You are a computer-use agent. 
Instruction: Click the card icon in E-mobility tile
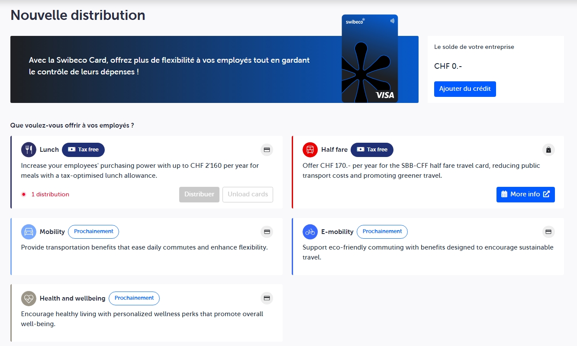click(x=548, y=232)
